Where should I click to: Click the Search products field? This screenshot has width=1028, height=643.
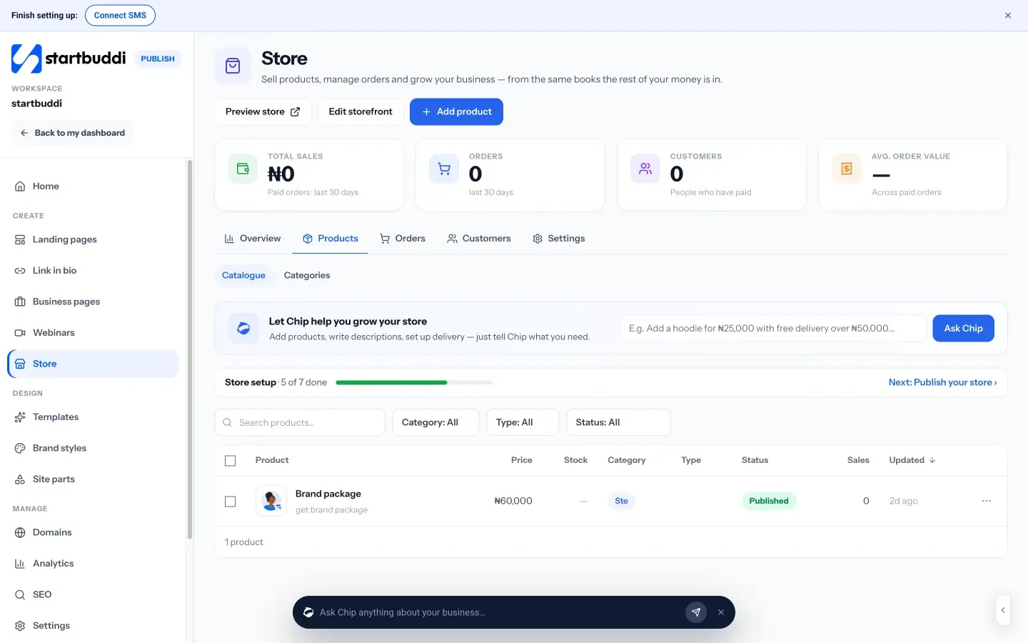[300, 422]
